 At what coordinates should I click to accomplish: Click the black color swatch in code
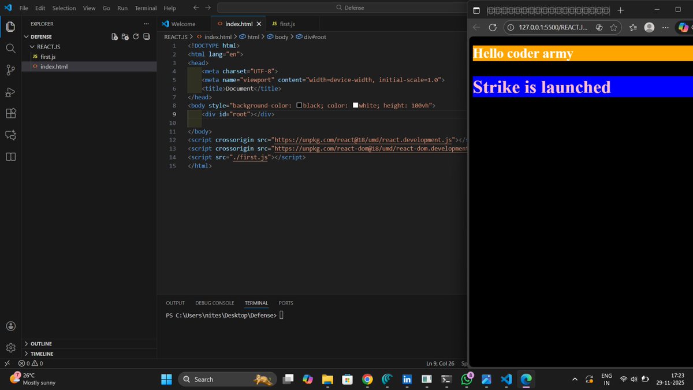point(299,106)
